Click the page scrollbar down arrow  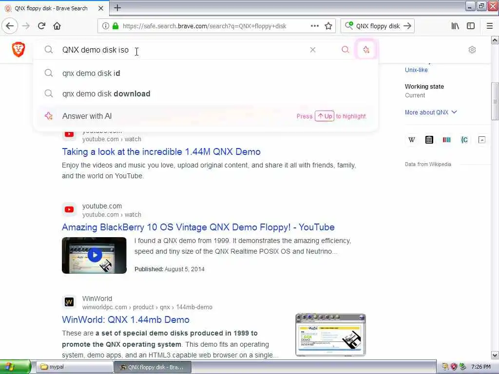pos(495,355)
